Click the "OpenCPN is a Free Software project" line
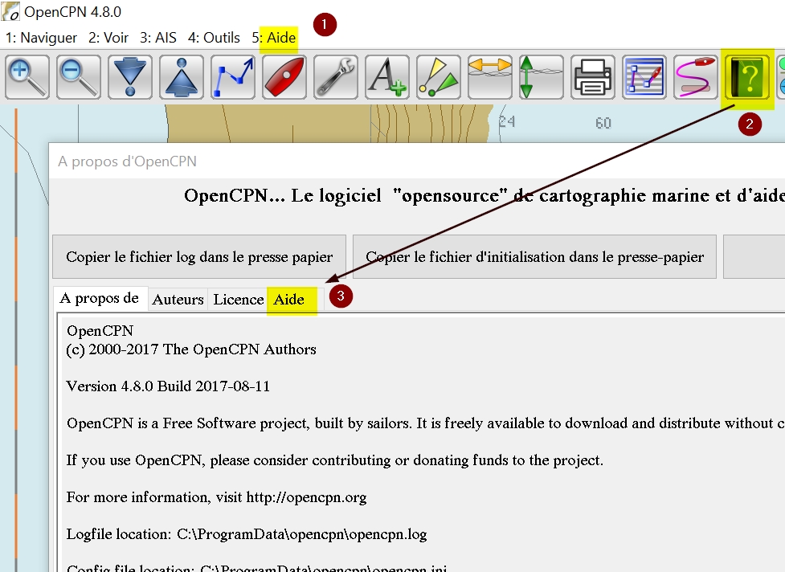Screen dimensions: 785x572 click(x=426, y=423)
